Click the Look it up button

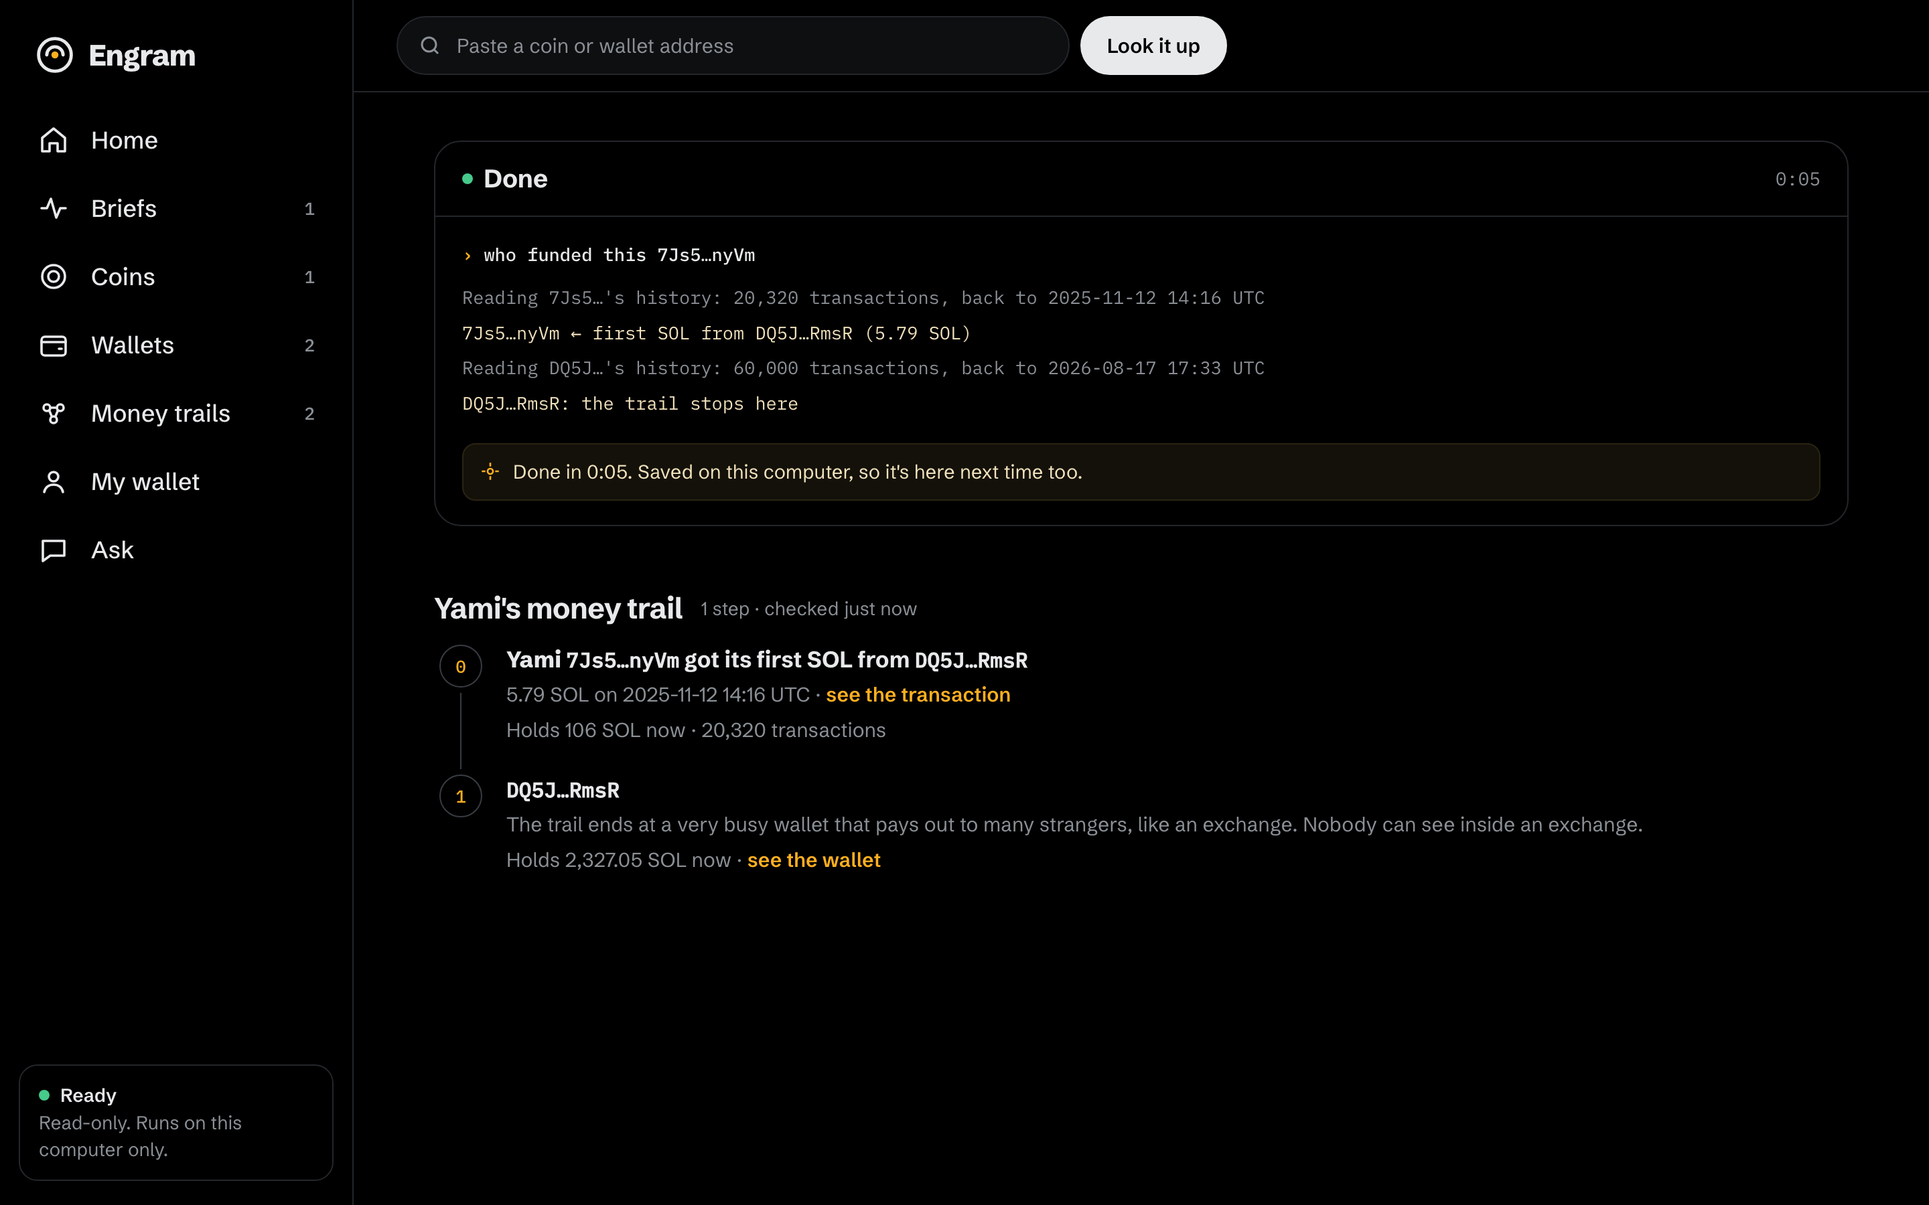click(1153, 46)
